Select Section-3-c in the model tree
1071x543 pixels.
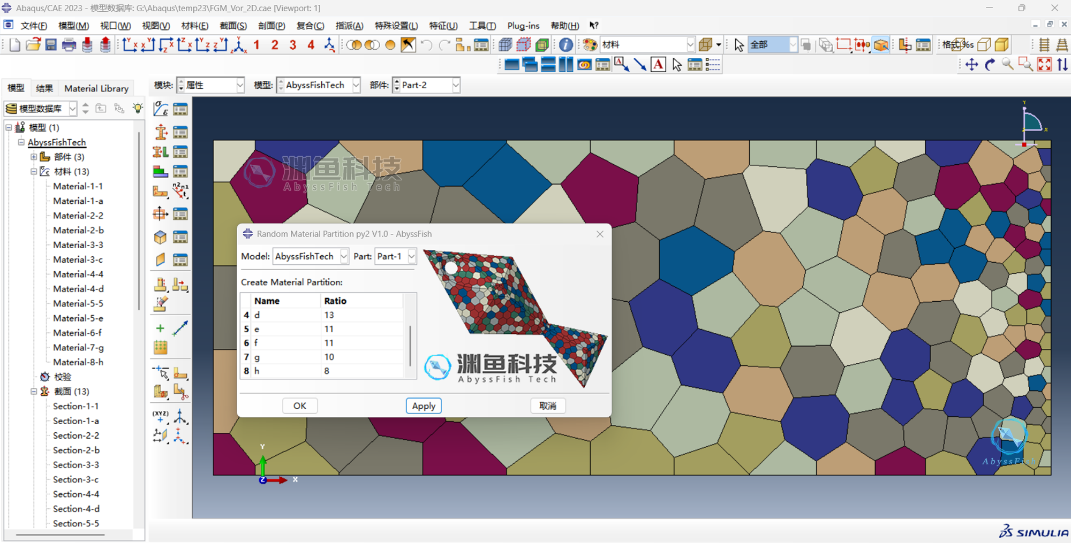[76, 479]
